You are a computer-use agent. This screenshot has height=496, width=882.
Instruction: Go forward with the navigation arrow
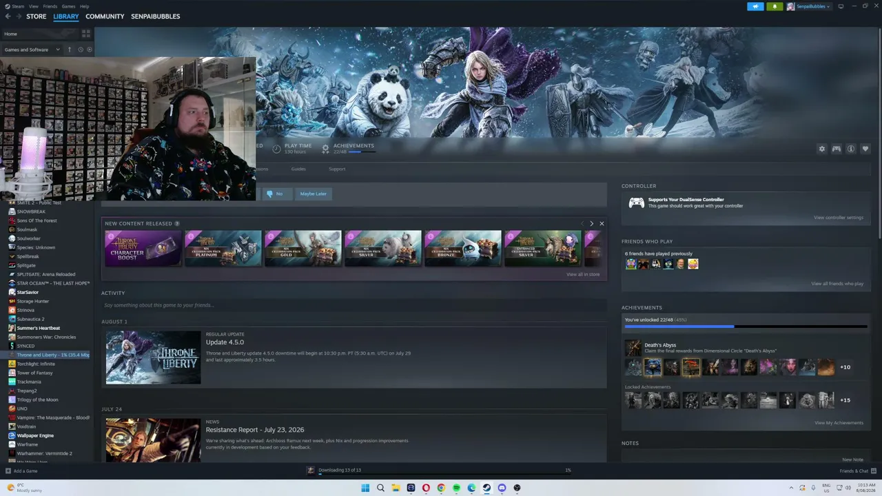pyautogui.click(x=19, y=17)
